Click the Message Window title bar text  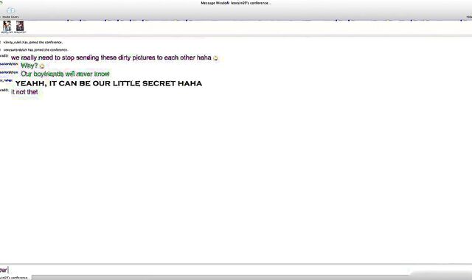point(236,3)
